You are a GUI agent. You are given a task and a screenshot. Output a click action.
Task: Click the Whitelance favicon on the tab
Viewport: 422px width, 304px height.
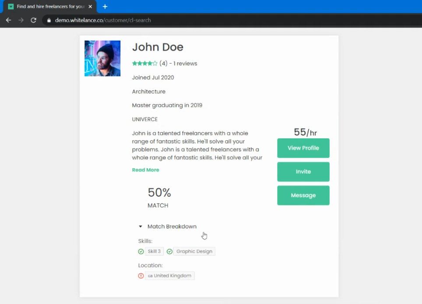click(x=11, y=7)
